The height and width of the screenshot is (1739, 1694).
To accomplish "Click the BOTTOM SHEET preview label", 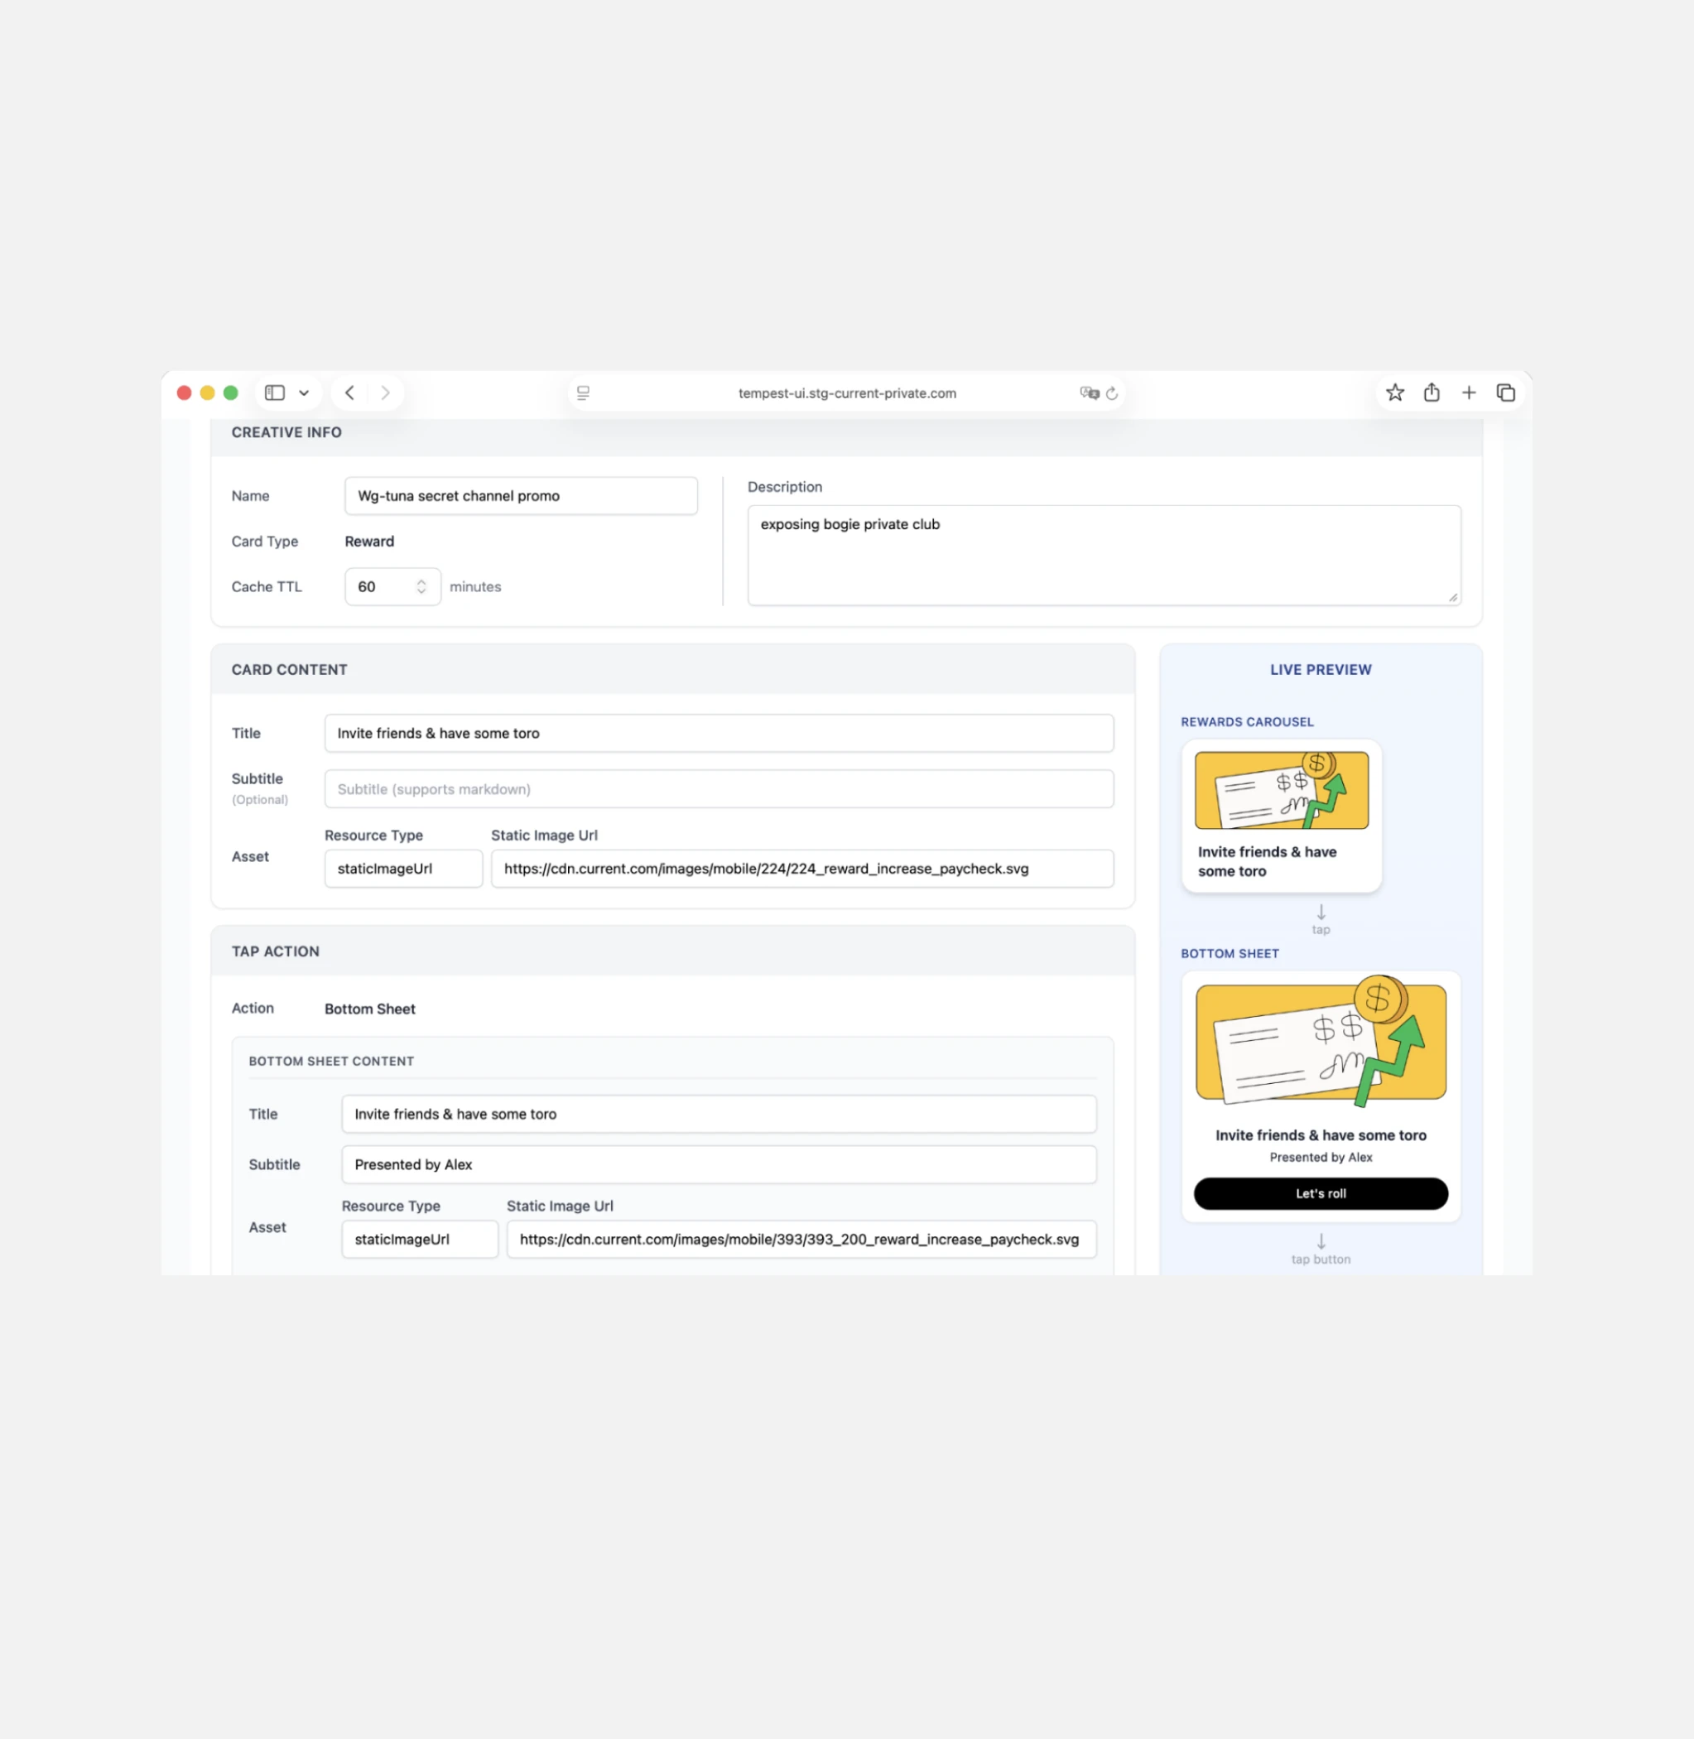I will click(1230, 953).
